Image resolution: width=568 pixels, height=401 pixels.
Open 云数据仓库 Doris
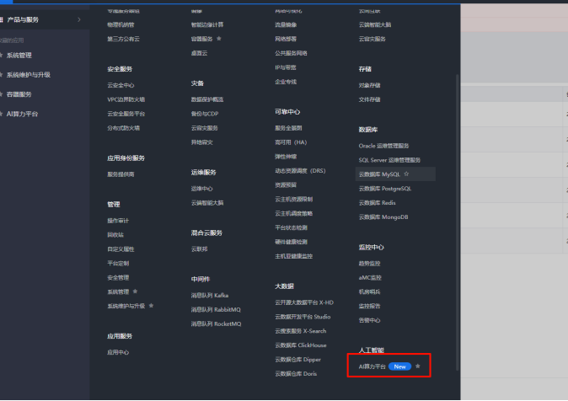(296, 373)
